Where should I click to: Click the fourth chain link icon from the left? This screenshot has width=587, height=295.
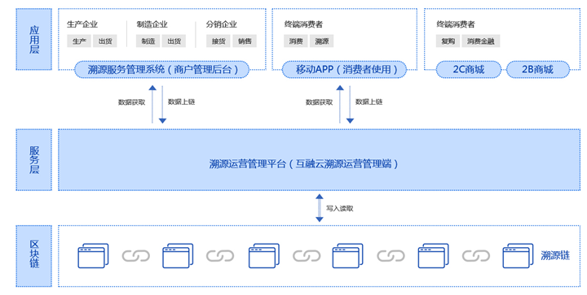click(x=391, y=256)
